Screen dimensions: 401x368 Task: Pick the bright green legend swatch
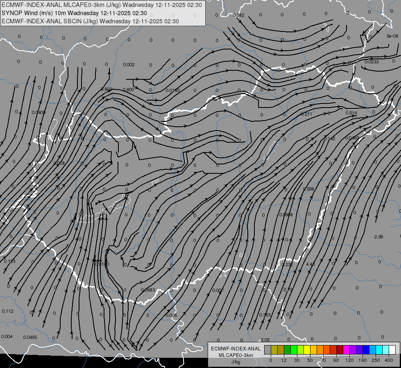294,350
